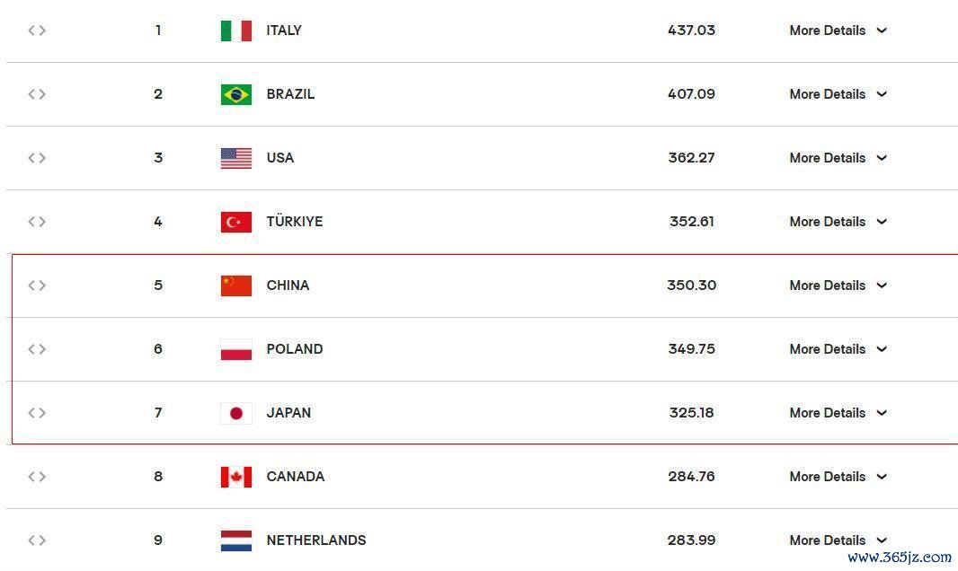Click the USA flag icon
Viewport: 958px width, 571px height.
tap(235, 158)
